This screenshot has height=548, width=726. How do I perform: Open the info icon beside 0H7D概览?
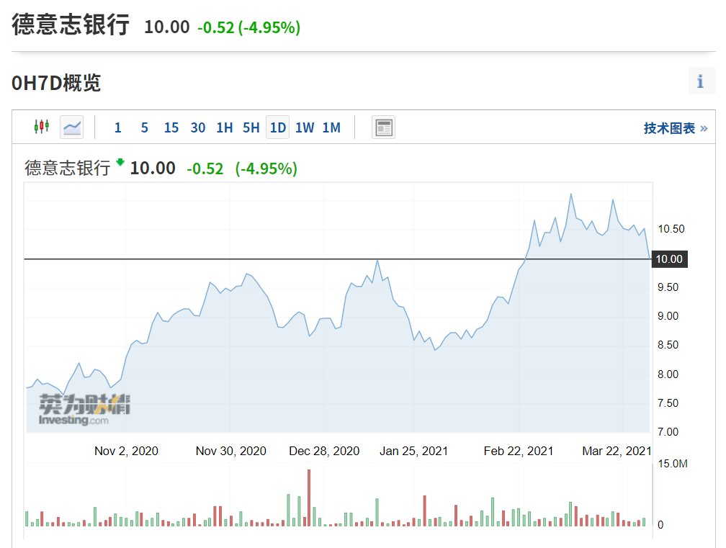point(701,81)
